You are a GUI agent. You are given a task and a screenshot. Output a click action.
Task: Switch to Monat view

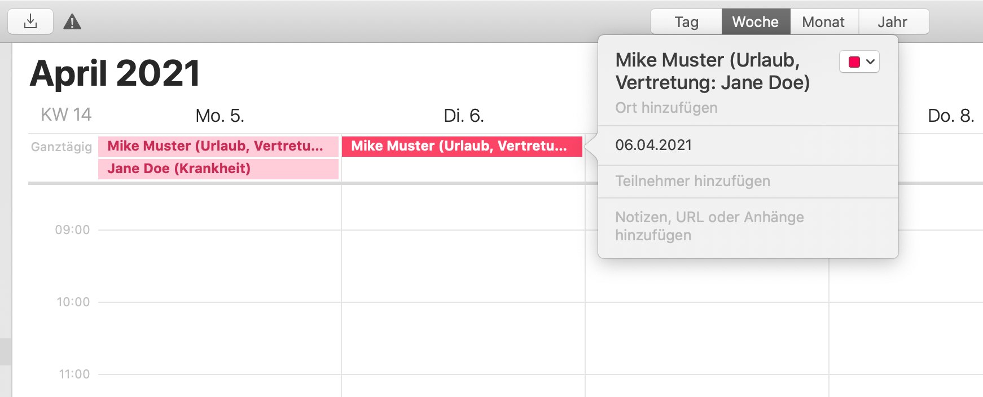[x=824, y=21]
